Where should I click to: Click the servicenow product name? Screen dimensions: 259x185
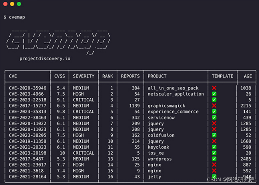161,117
